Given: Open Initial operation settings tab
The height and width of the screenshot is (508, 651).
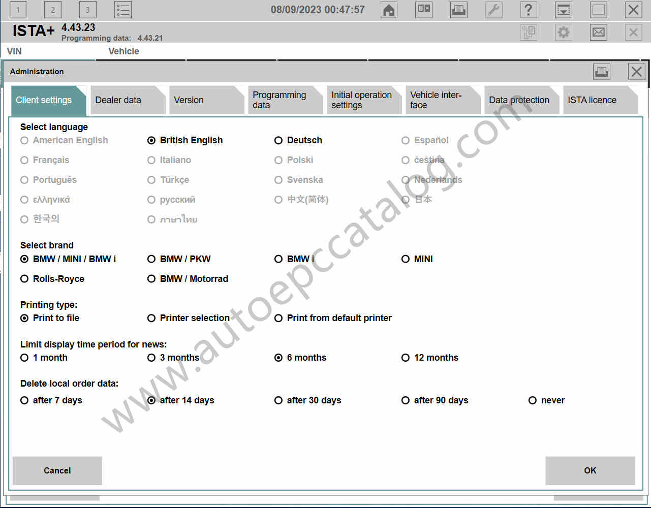Looking at the screenshot, I should pyautogui.click(x=364, y=100).
